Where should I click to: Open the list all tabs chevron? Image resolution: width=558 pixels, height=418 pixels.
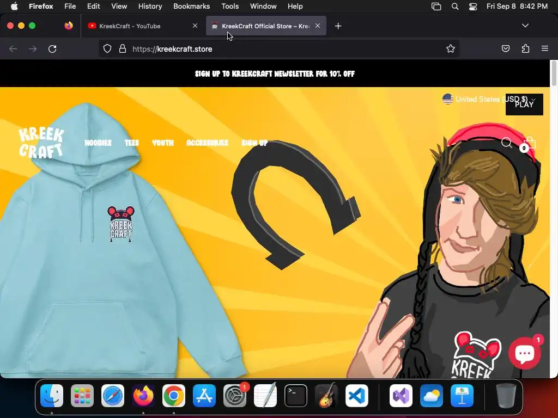pos(525,26)
